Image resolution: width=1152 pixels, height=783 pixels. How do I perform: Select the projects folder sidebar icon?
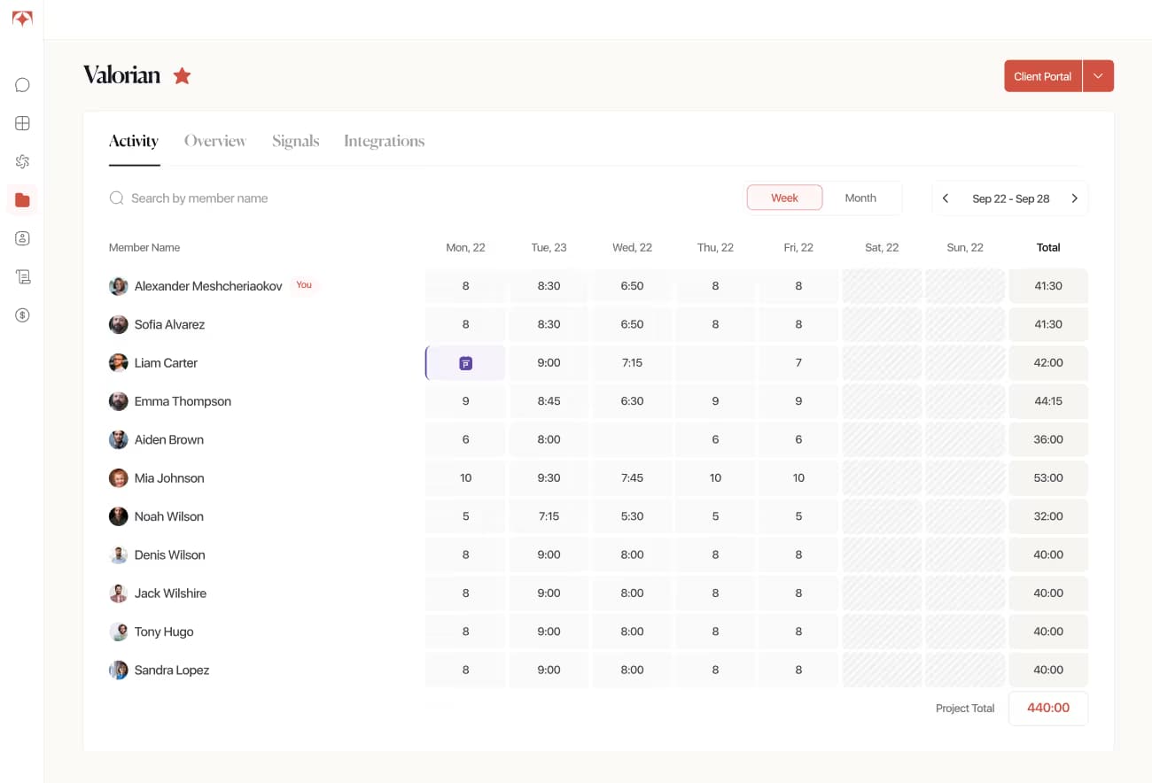click(x=22, y=200)
